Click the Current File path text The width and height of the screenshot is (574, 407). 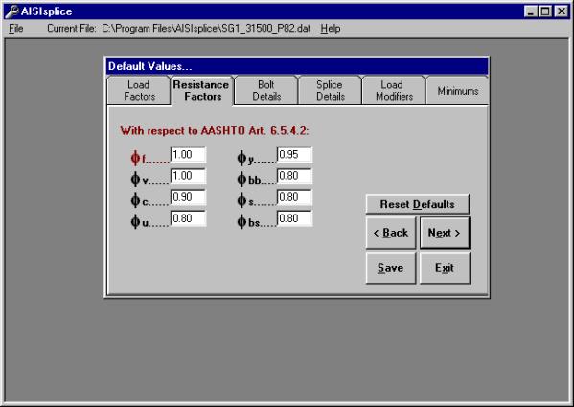point(206,28)
